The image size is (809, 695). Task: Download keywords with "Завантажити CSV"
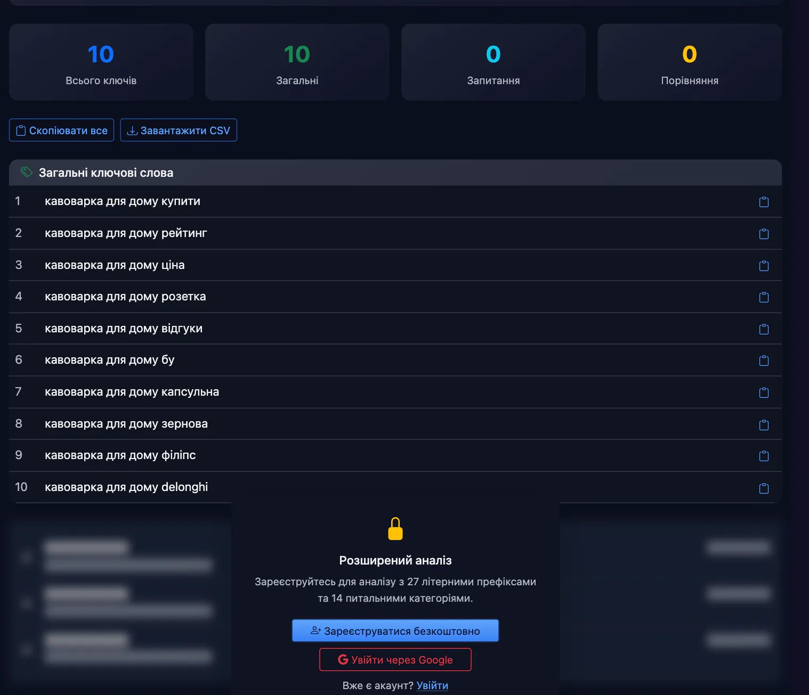(x=179, y=130)
